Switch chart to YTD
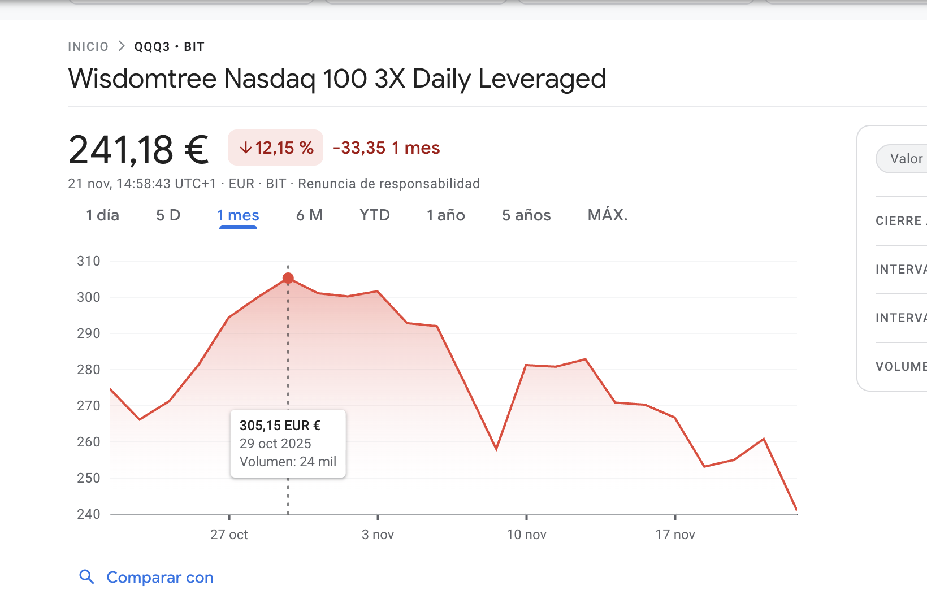927x590 pixels. [375, 215]
